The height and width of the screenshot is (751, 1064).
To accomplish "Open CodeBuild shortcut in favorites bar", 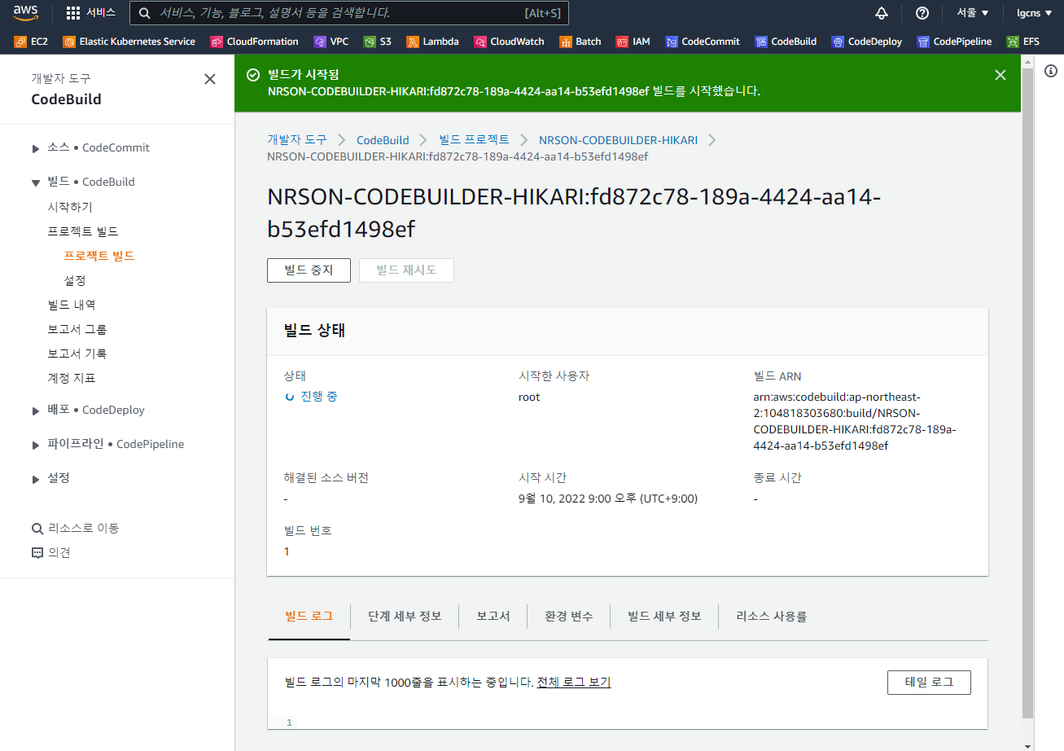I will (786, 42).
